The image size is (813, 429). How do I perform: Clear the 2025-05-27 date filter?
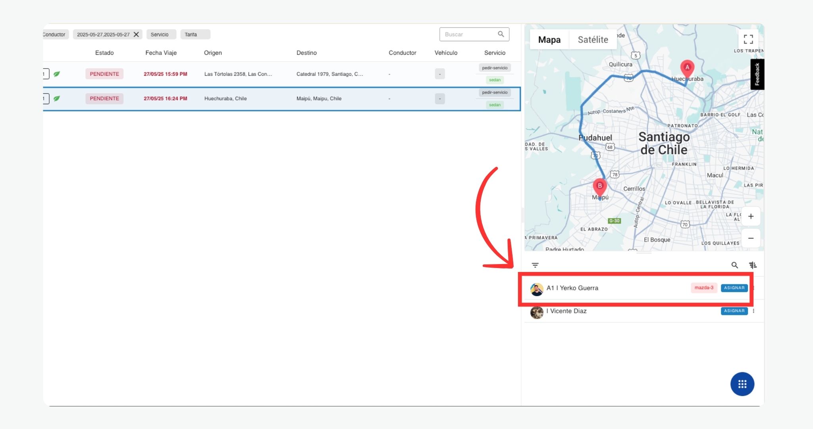pos(136,34)
